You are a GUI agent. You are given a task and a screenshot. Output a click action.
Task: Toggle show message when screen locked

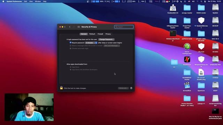click(70, 46)
